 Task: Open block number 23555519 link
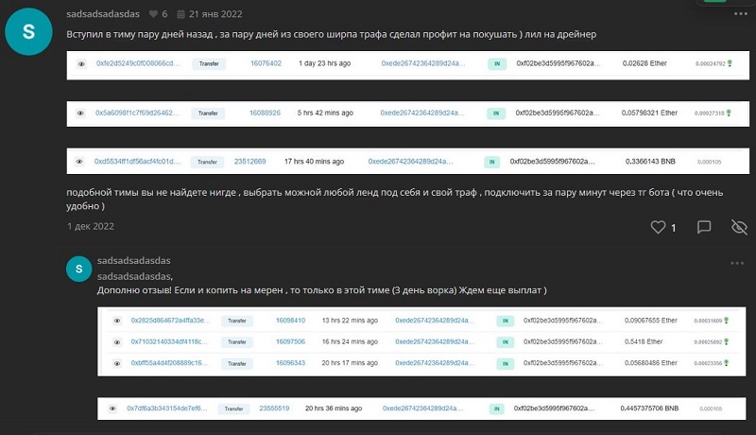point(274,409)
